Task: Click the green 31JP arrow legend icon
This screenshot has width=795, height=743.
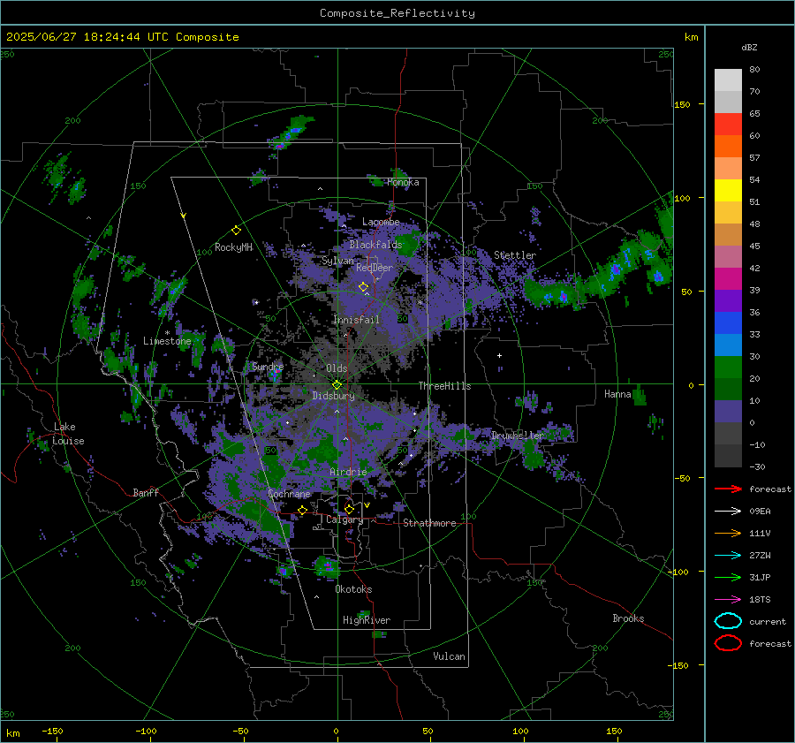Action: tap(728, 577)
